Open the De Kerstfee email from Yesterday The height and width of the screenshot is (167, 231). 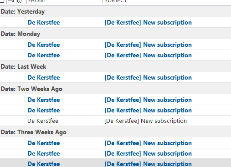coord(115,22)
